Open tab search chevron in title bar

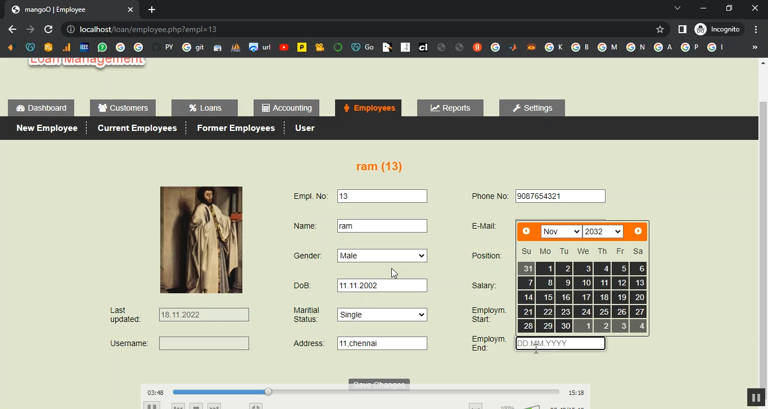coord(677,8)
